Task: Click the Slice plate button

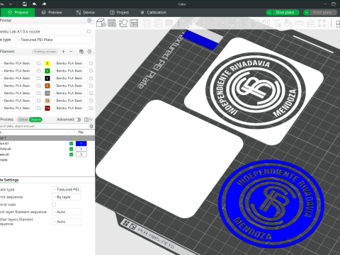Action: 285,13
